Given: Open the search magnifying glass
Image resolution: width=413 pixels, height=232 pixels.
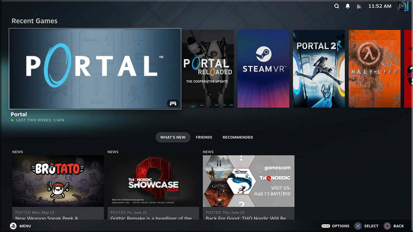Looking at the screenshot, I should (x=337, y=6).
